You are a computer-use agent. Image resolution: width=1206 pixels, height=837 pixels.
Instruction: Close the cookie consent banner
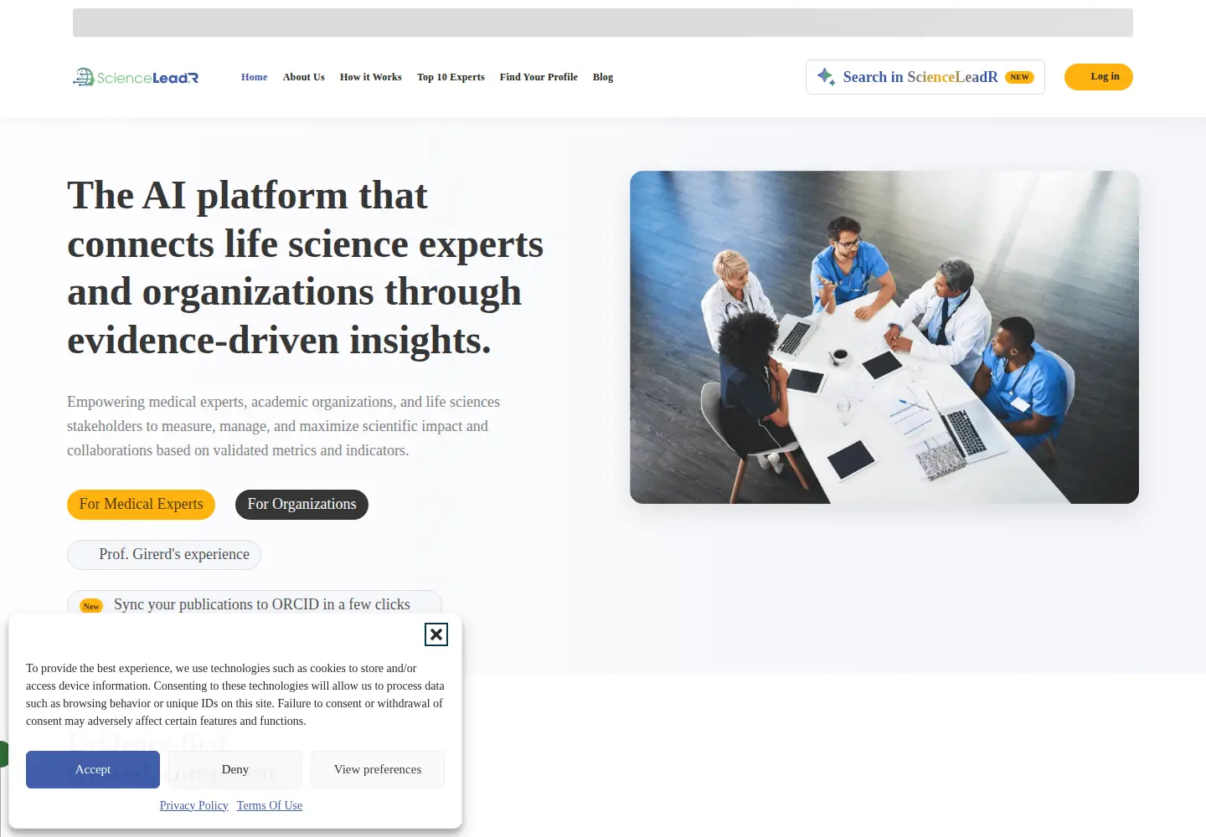click(436, 634)
